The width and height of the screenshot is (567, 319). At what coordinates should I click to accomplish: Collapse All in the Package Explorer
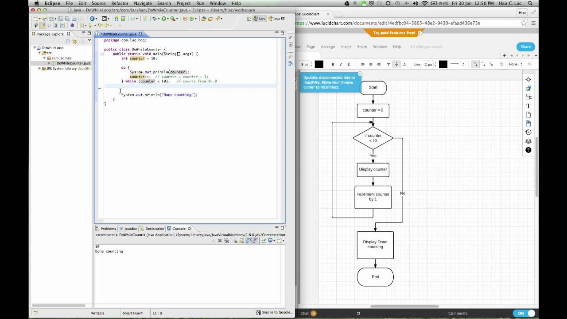click(68, 41)
